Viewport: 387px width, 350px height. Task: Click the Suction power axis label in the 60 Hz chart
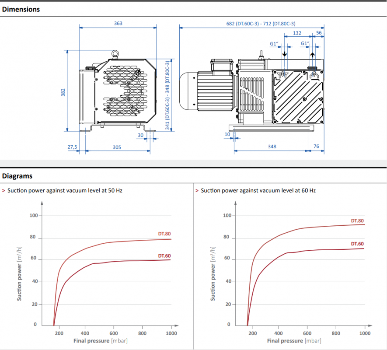pyautogui.click(x=213, y=274)
